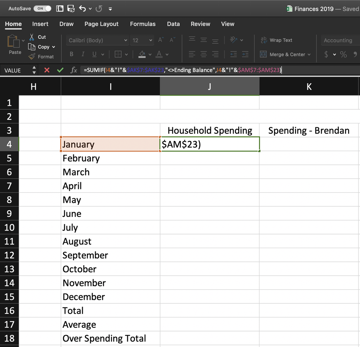Open the Copy dropdown arrow
The width and height of the screenshot is (360, 347).
pyautogui.click(x=54, y=47)
